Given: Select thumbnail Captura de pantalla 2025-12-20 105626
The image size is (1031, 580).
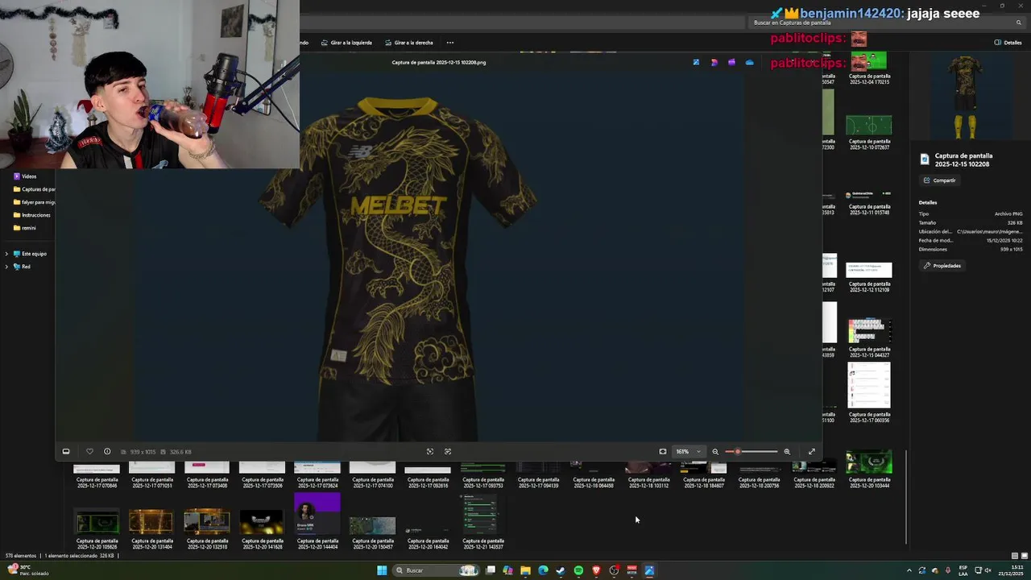Looking at the screenshot, I should click(x=97, y=530).
